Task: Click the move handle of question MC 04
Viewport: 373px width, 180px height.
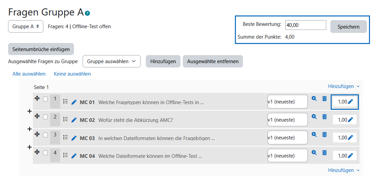Action: click(37, 152)
